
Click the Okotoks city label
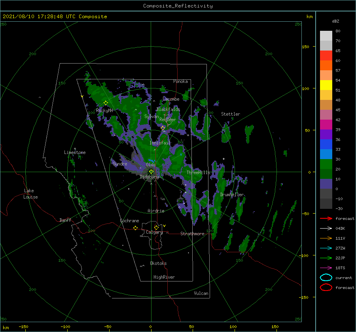(158, 263)
